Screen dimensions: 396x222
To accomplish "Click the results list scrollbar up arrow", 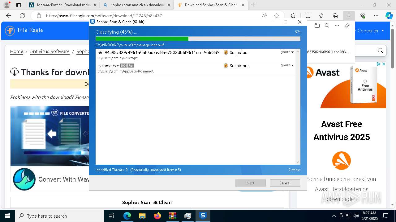I will [x=298, y=51].
